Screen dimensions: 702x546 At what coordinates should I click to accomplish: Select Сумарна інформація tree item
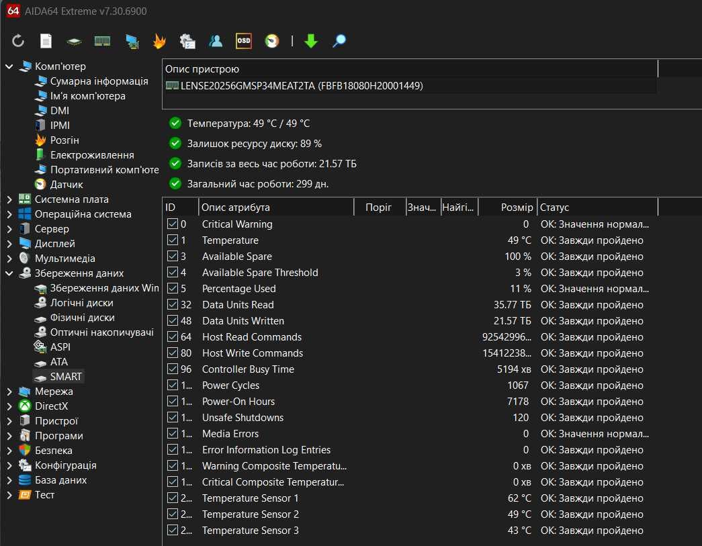click(x=99, y=81)
